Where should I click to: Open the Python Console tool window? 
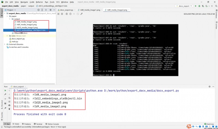coord(52,124)
